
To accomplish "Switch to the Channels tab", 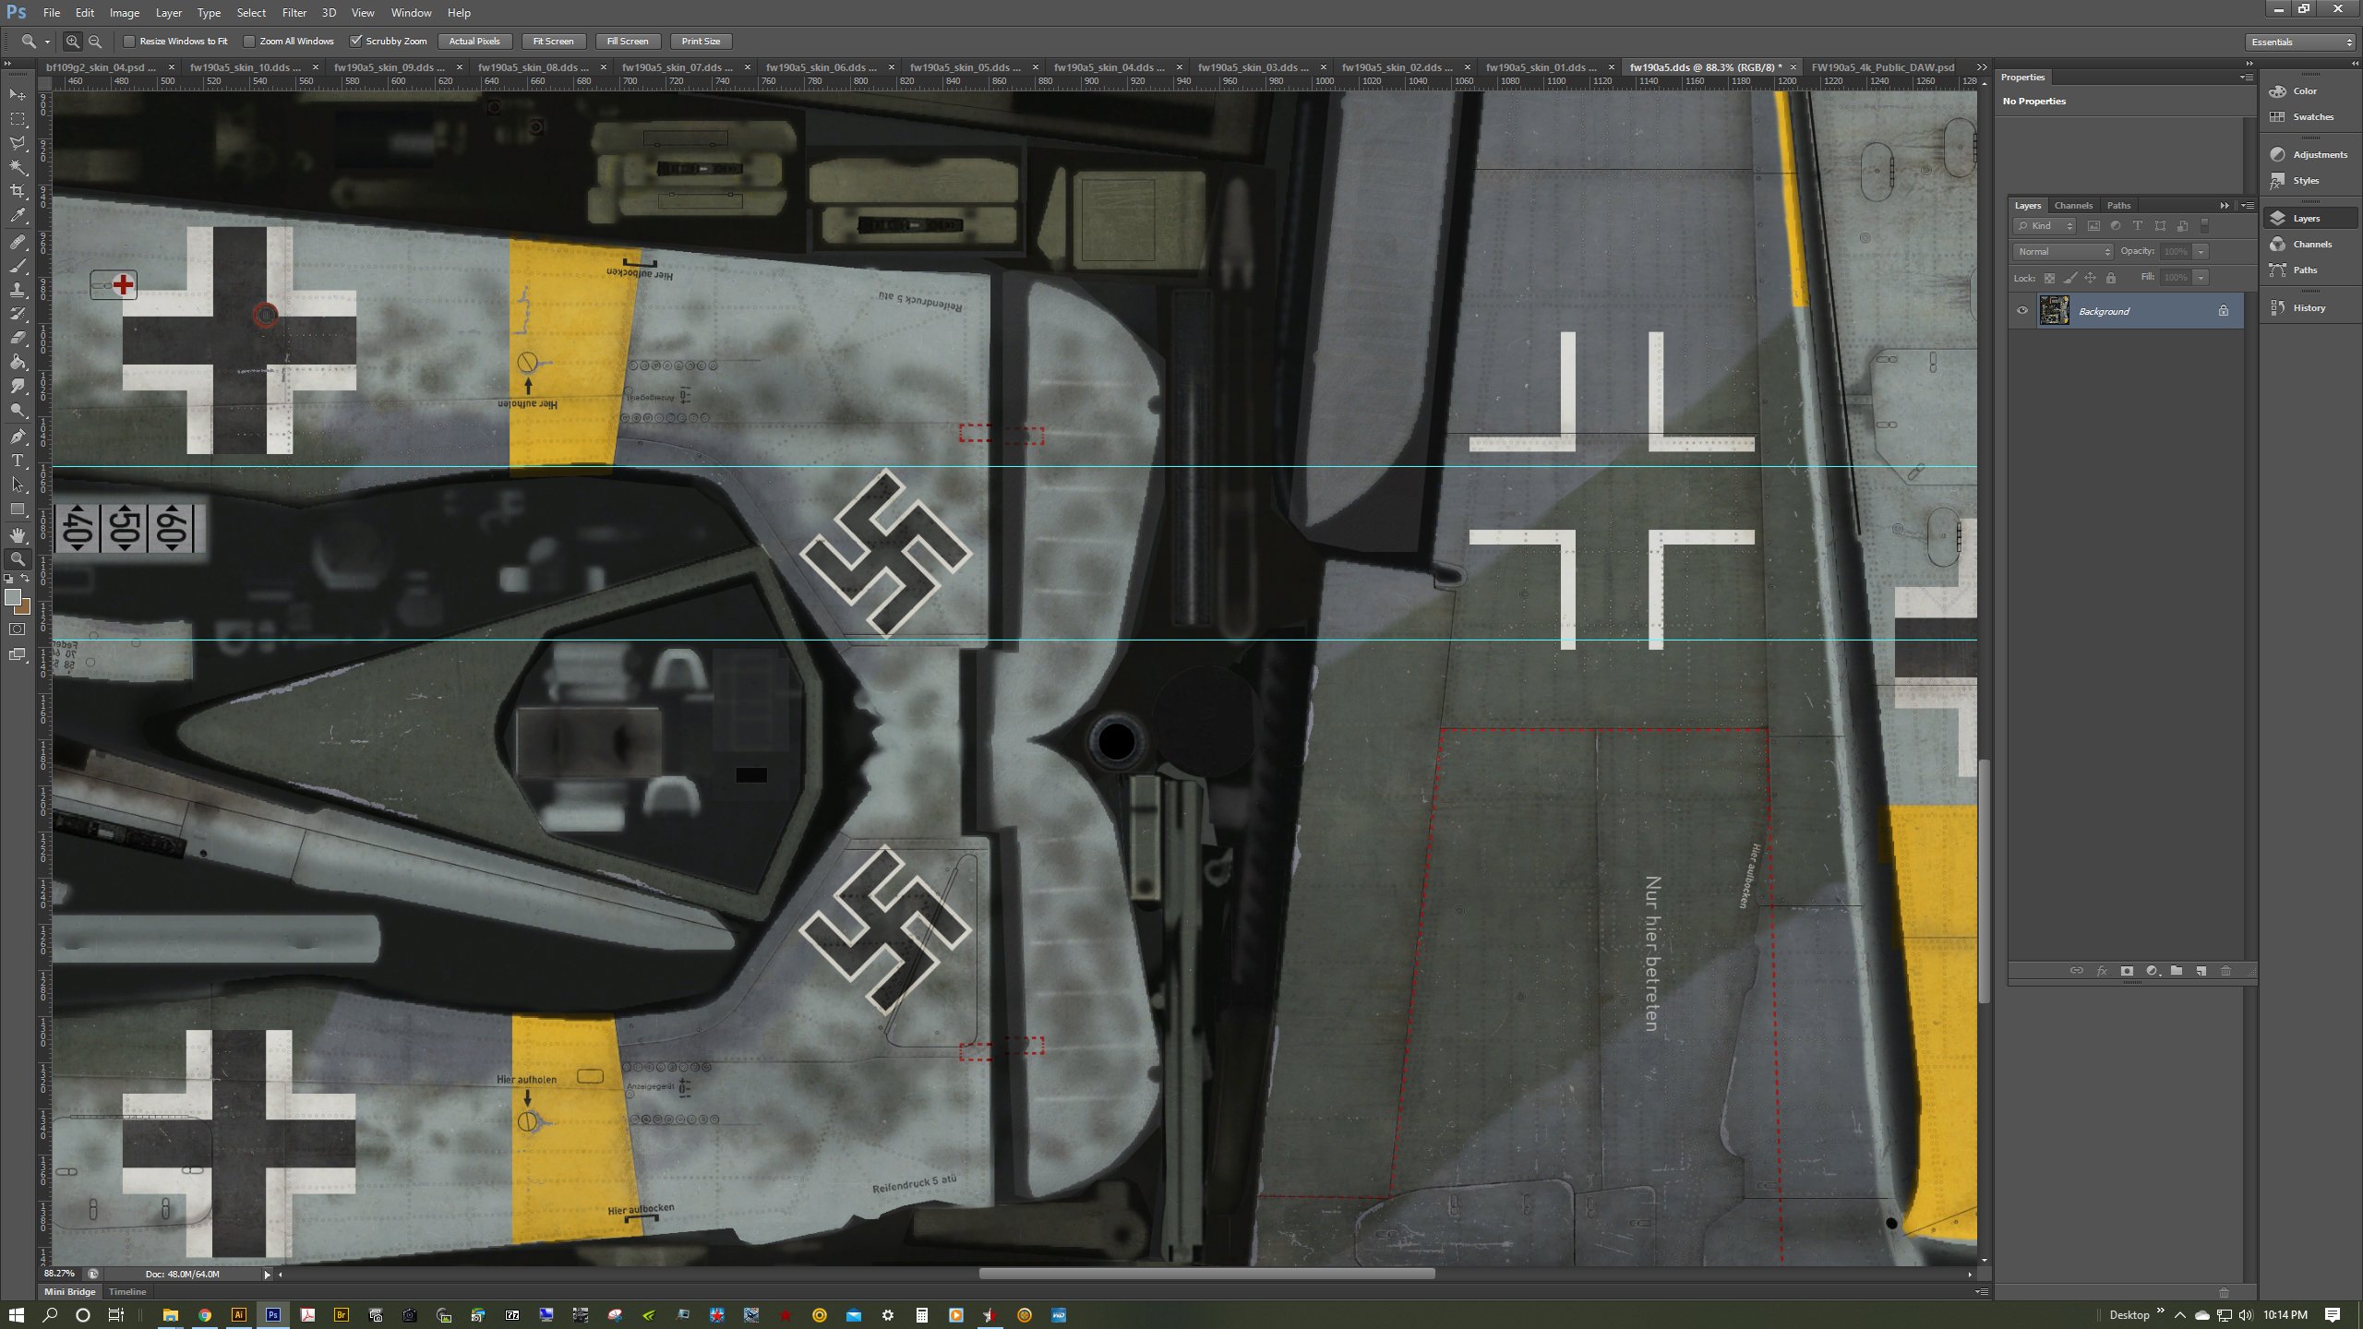I will 2073,206.
